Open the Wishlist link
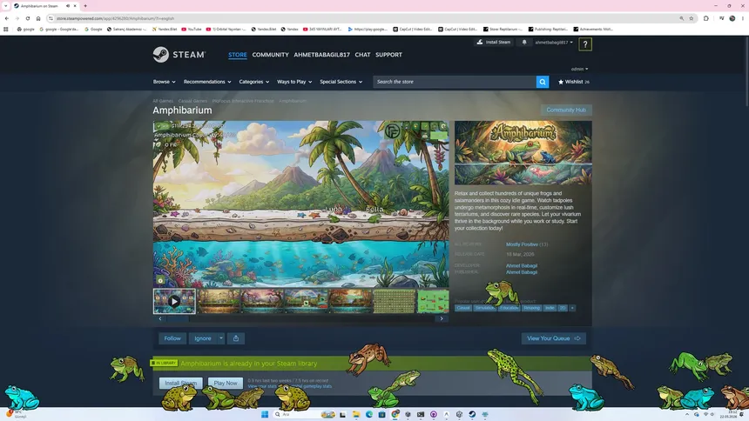The width and height of the screenshot is (749, 421). pos(574,82)
